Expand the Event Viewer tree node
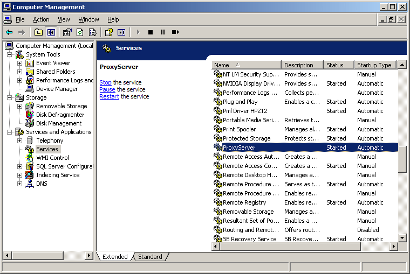Screen dimensions: 410x274 pos(19,63)
